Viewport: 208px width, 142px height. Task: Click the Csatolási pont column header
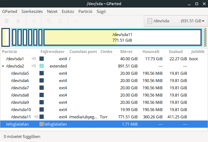click(x=83, y=52)
